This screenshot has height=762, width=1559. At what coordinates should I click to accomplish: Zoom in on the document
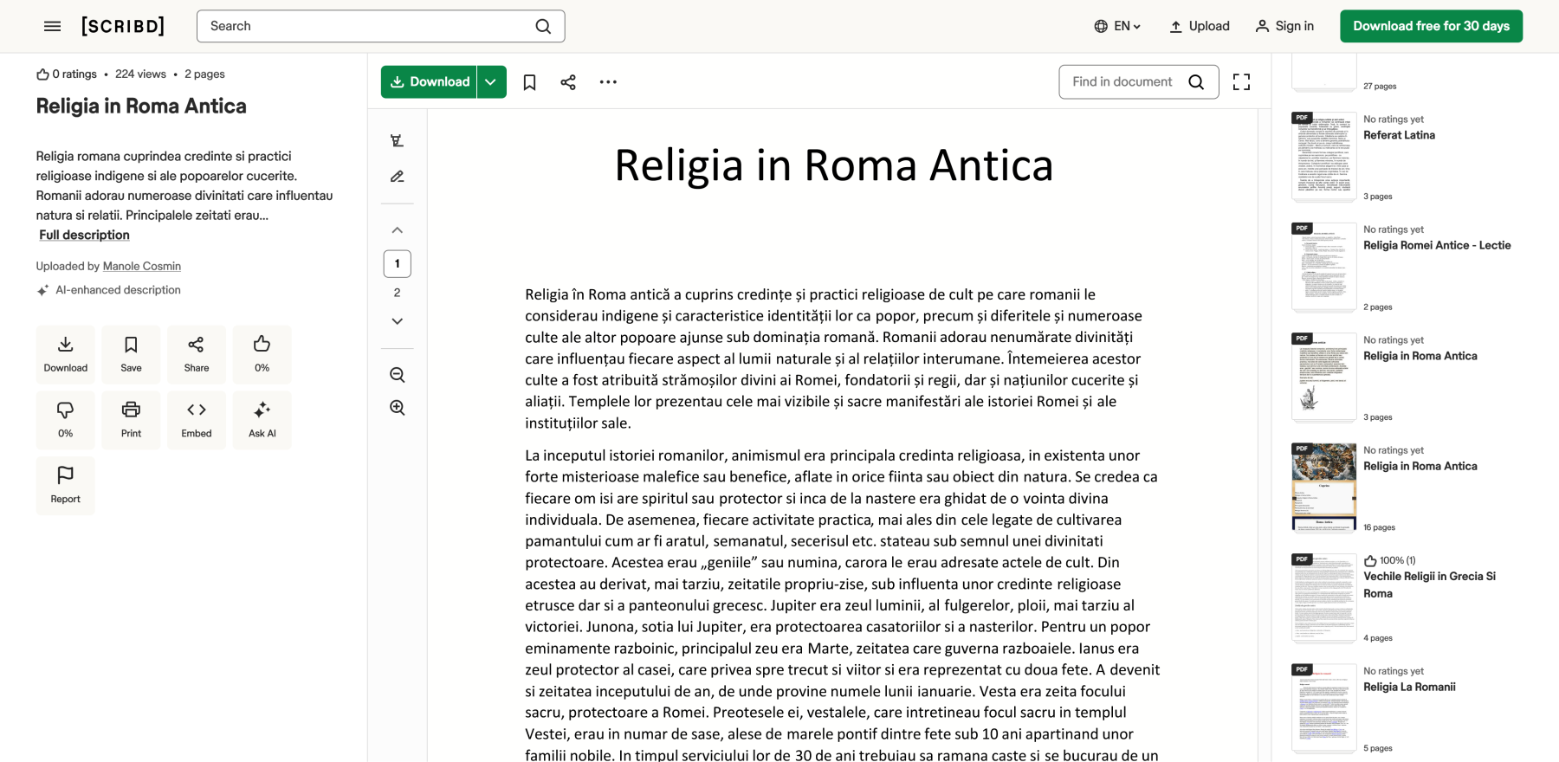pyautogui.click(x=398, y=408)
